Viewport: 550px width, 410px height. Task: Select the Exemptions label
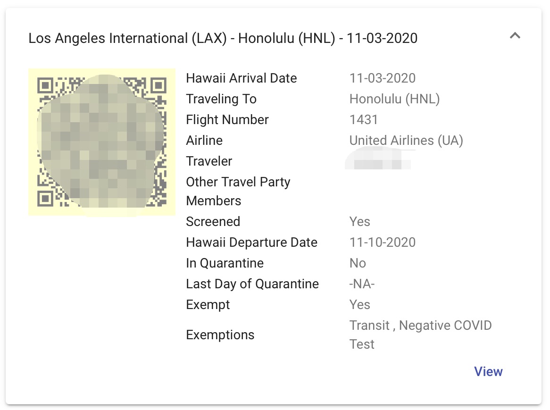(220, 335)
